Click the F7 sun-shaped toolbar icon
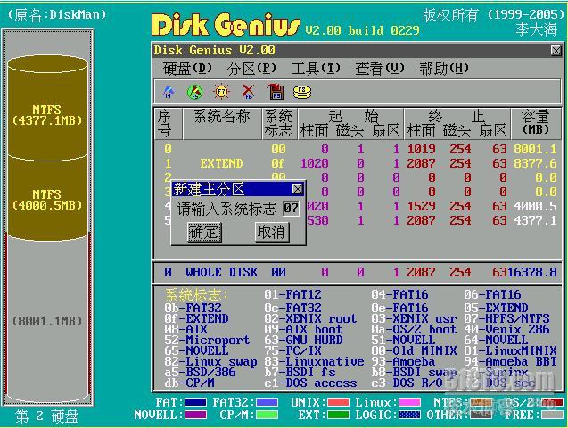Screen dimensions: 568x428 click(222, 91)
